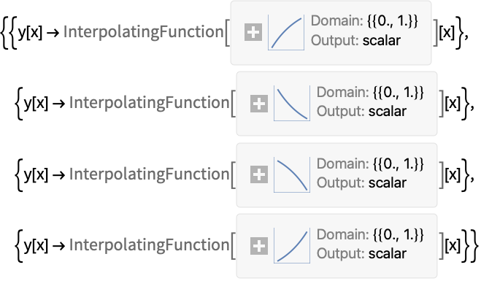The width and height of the screenshot is (481, 281).
Task: Click Output: scalar text in the fourth solution
Action: pos(361,254)
